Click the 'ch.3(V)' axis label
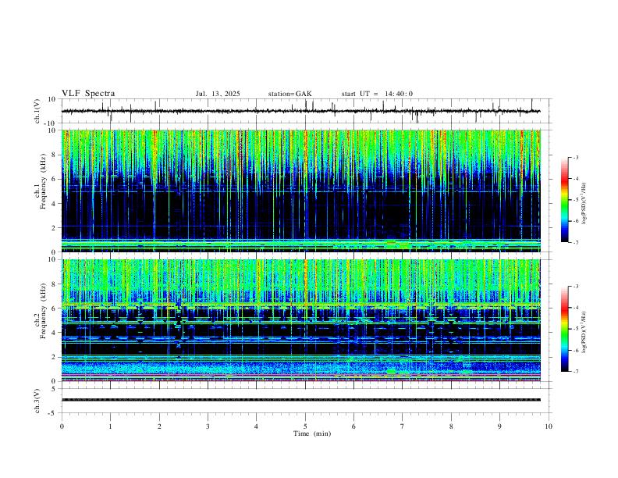This screenshot has width=618, height=478. [37, 401]
